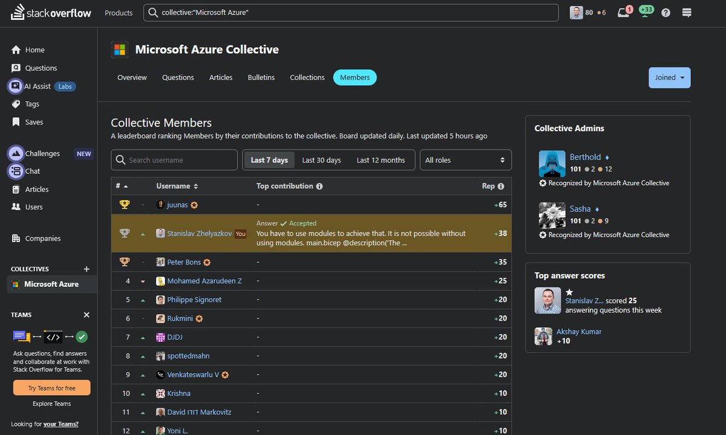Click the Microsoft Azure Collective logo

tap(120, 50)
